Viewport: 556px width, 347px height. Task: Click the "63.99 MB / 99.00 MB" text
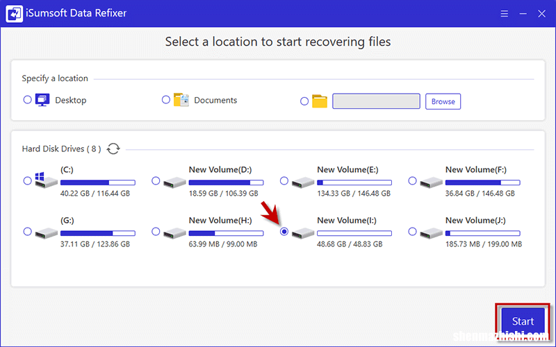click(222, 244)
